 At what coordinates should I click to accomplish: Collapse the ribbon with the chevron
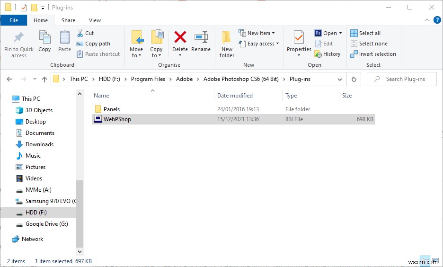pos(426,20)
